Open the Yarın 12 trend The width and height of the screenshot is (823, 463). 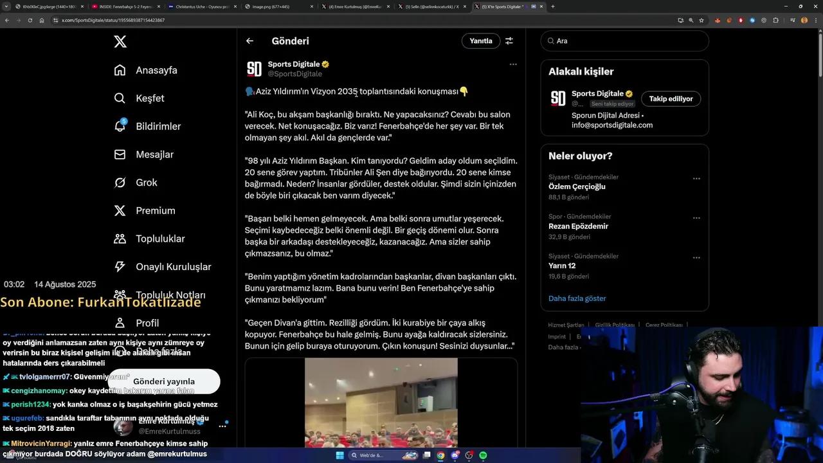pyautogui.click(x=562, y=266)
